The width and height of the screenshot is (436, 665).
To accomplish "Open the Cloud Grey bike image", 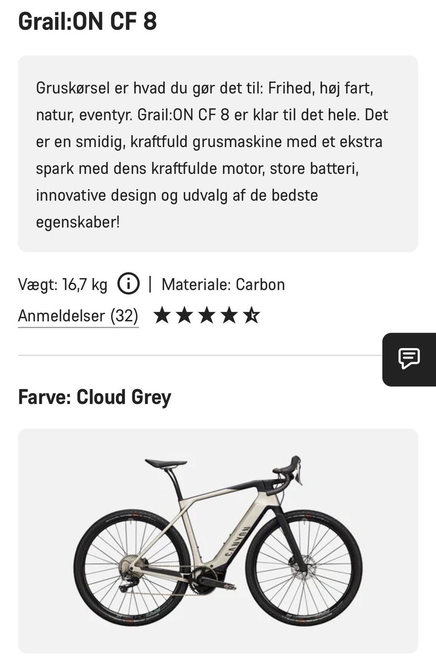I will coord(218,541).
